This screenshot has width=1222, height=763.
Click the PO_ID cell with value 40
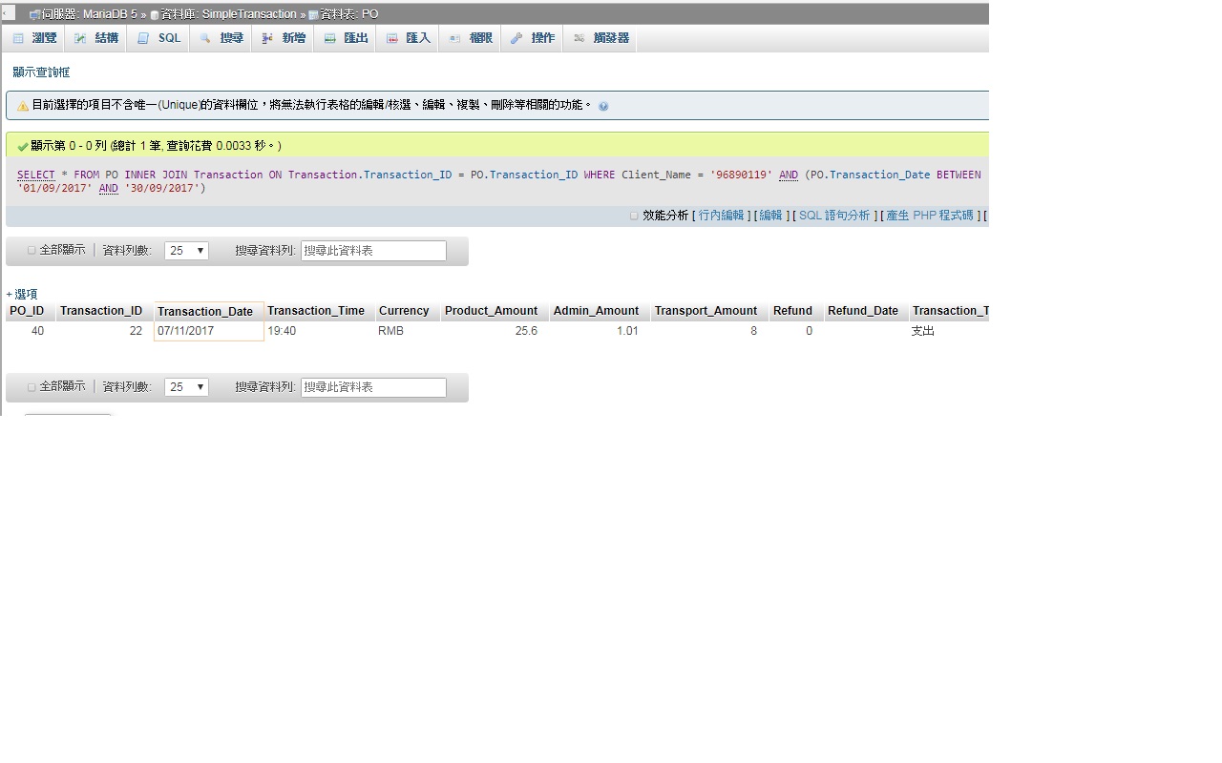coord(30,331)
